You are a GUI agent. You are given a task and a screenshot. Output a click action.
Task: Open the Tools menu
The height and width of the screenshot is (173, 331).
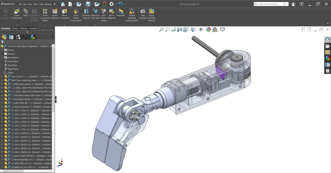[41, 4]
